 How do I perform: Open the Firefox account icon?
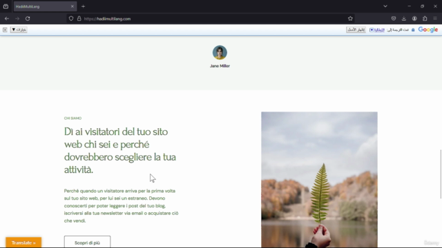(414, 19)
